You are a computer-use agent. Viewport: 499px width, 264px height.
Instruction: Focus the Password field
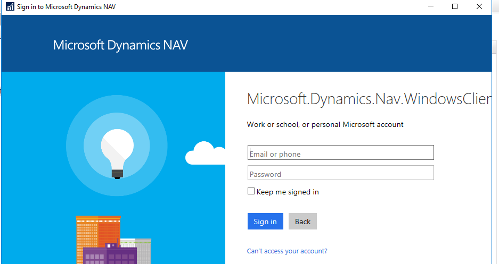[x=340, y=173]
